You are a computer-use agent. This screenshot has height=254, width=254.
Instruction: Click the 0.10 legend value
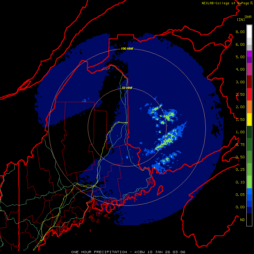pos(240,182)
